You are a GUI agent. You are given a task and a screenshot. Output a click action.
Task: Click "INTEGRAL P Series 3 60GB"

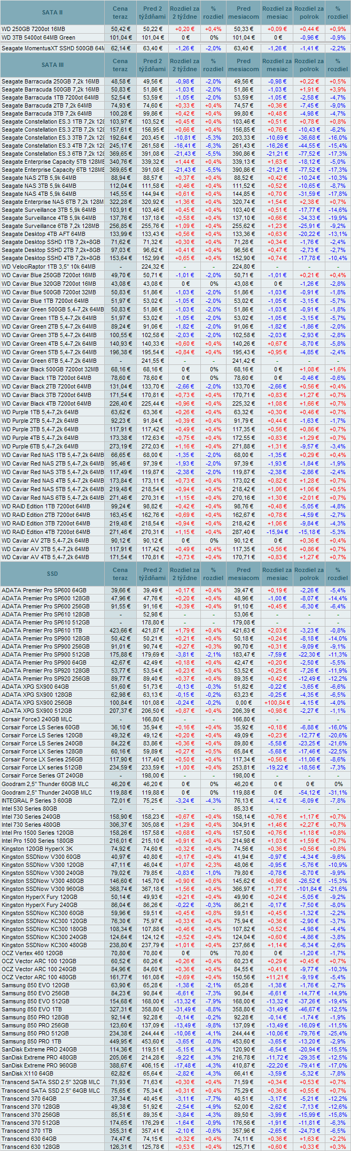pyautogui.click(x=37, y=801)
